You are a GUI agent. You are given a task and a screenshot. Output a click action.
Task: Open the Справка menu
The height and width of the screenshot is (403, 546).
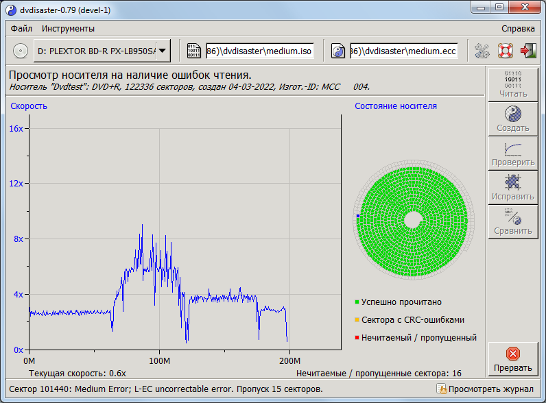coord(518,29)
